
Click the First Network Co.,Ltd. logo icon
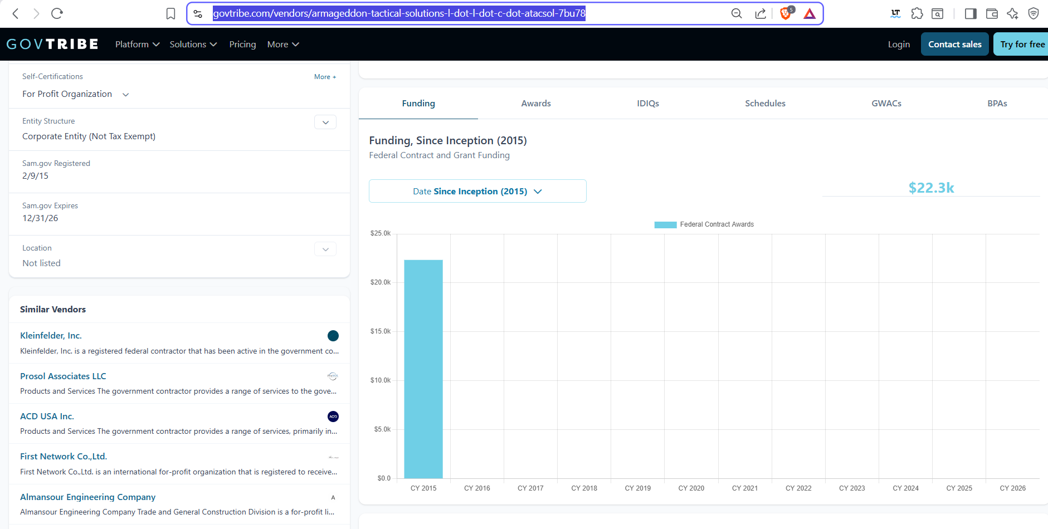point(333,457)
